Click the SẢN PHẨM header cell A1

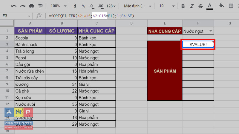point(30,31)
